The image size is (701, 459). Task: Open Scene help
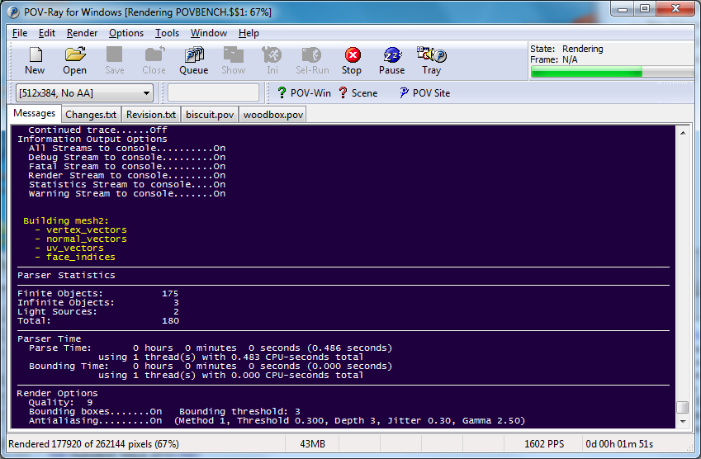tap(358, 93)
